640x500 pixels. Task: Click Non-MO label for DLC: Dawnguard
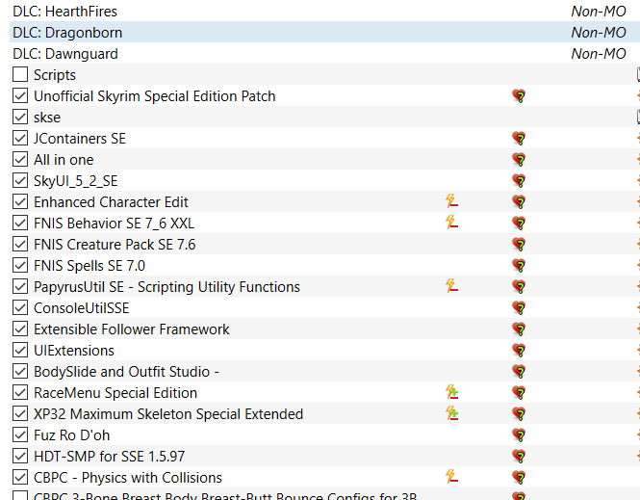[599, 54]
